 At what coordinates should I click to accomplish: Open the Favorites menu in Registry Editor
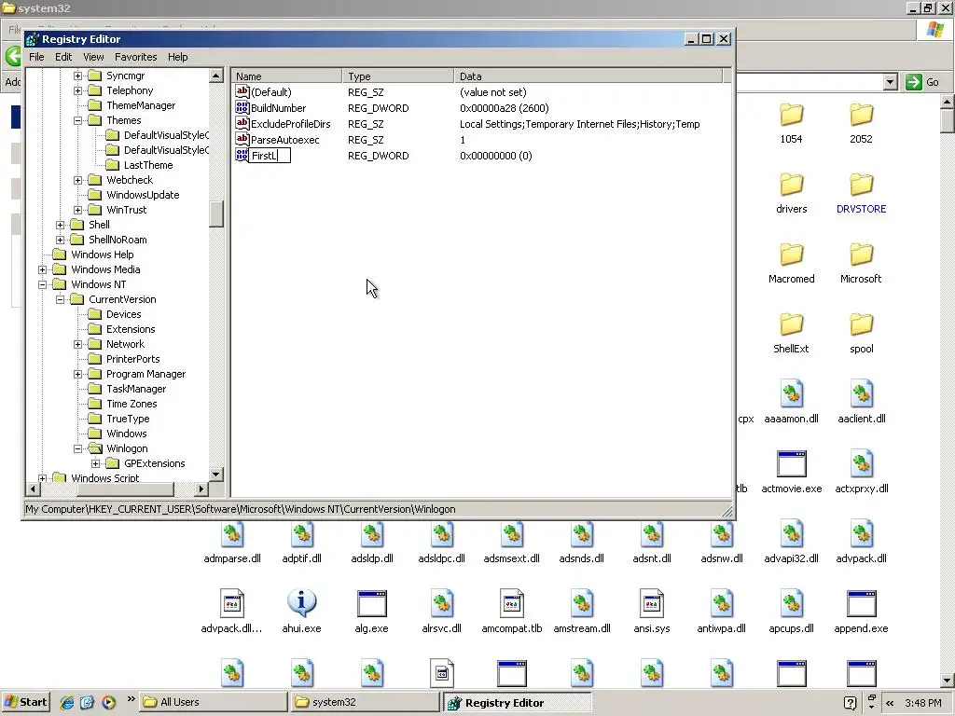(x=136, y=57)
